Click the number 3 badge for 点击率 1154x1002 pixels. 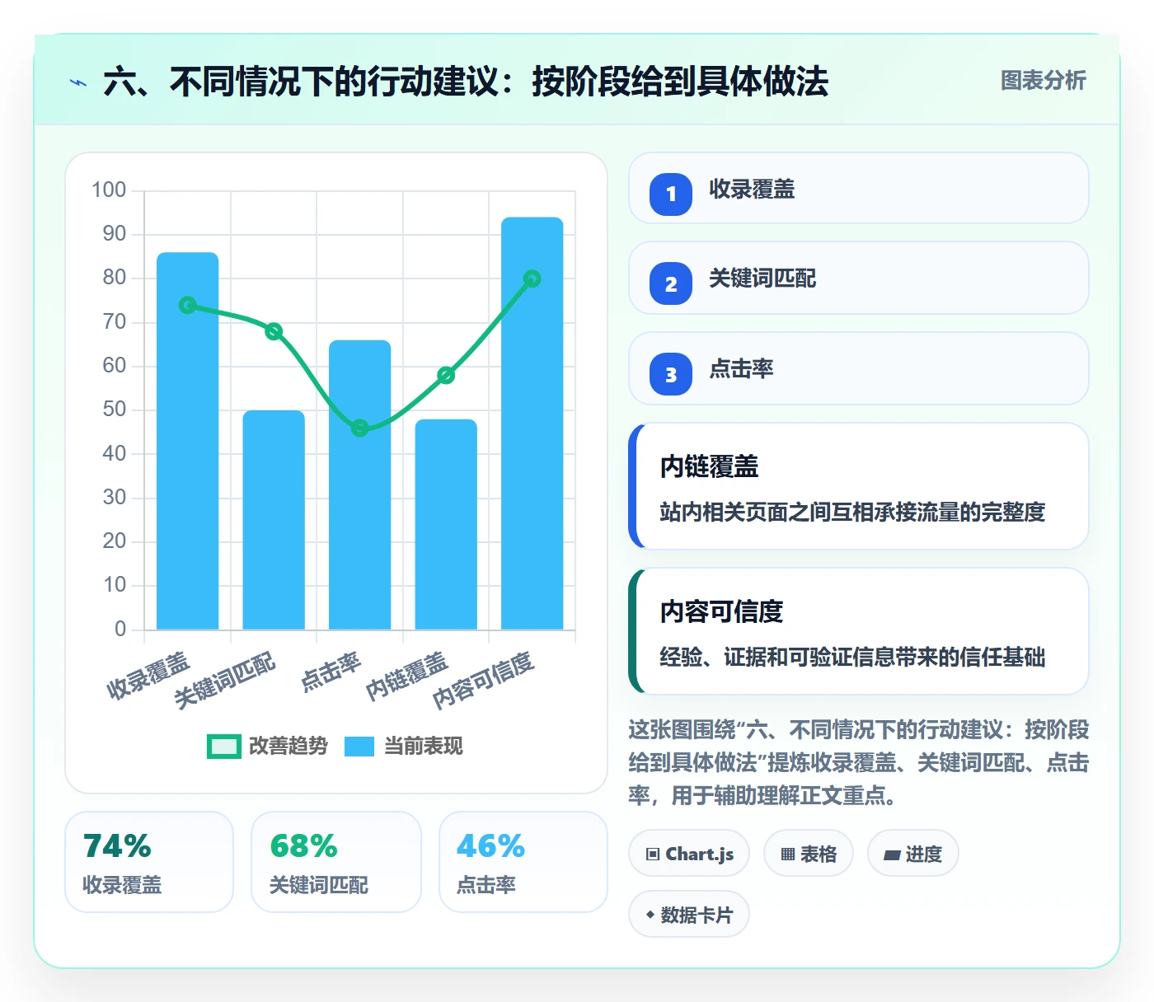tap(671, 374)
